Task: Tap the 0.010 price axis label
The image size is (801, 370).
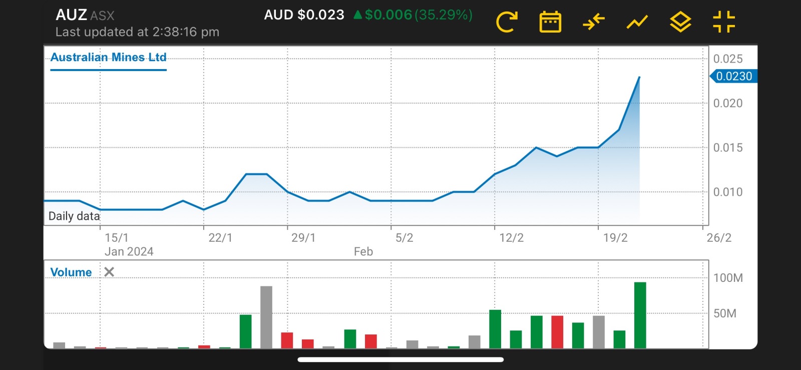Action: coord(728,192)
